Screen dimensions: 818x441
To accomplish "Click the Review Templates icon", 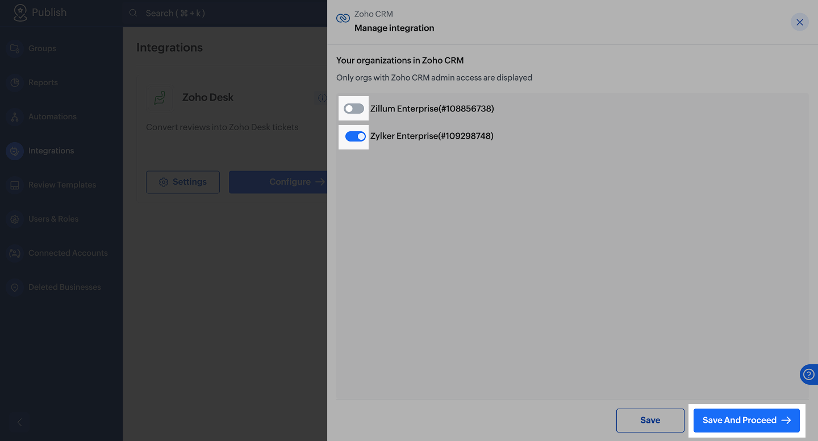I will click(15, 185).
